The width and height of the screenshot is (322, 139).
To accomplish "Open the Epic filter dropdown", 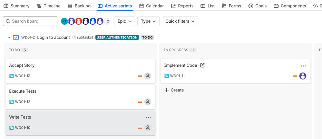I will [124, 21].
